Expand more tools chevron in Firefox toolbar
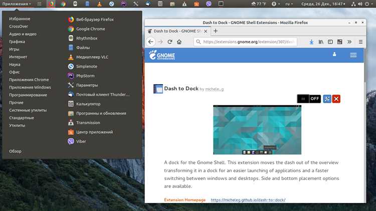Viewport: 376px width, 211px height. 349,42
